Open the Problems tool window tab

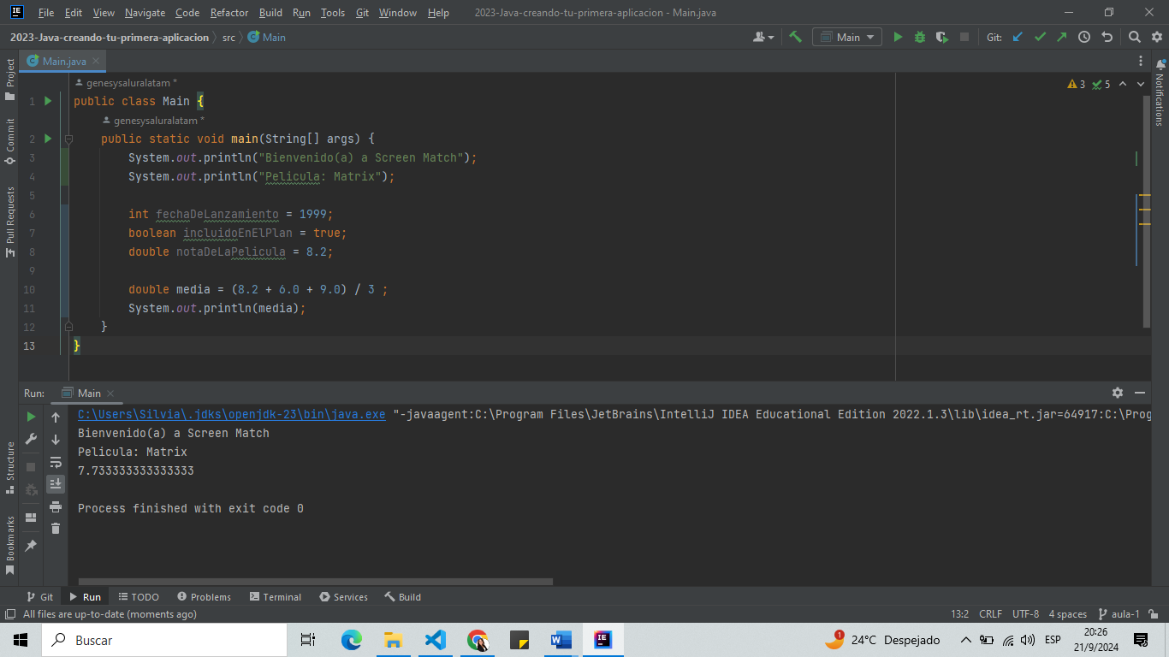[x=204, y=597]
